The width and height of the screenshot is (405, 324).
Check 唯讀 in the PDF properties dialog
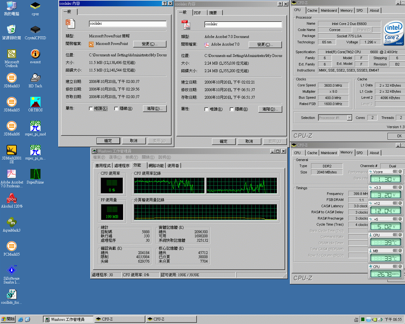tap(207, 109)
